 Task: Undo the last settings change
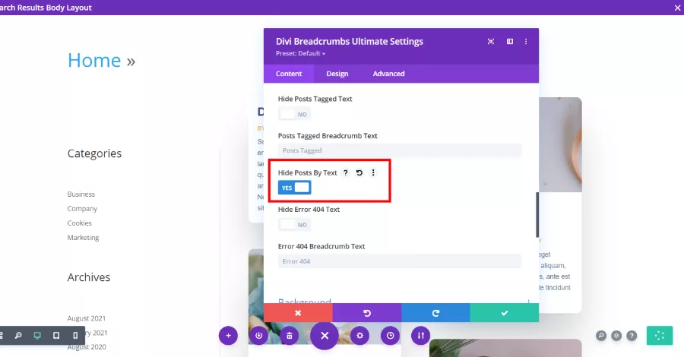coord(367,313)
